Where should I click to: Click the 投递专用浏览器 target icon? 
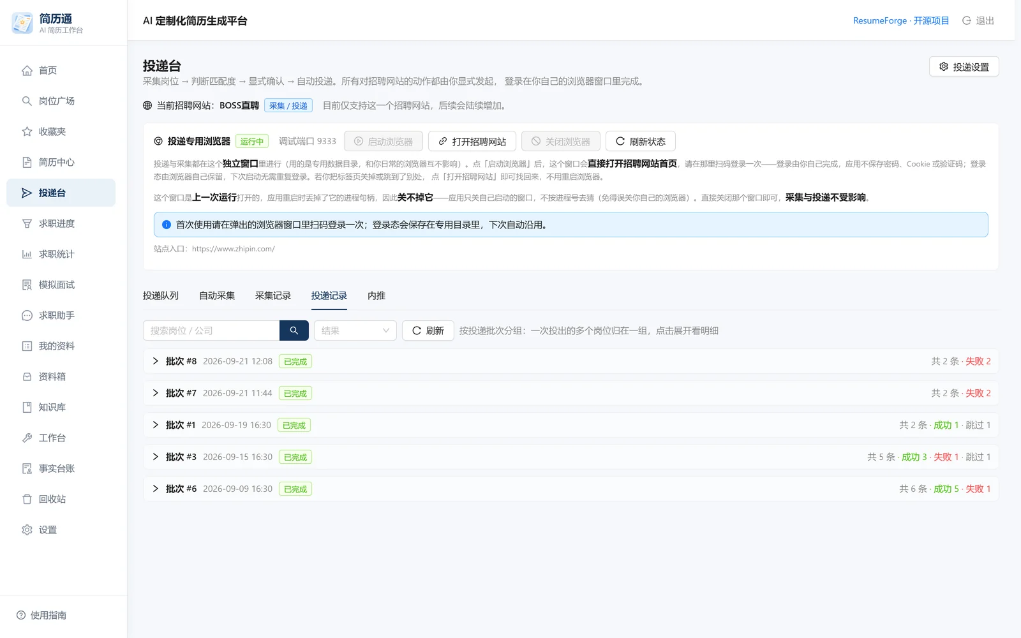click(158, 141)
